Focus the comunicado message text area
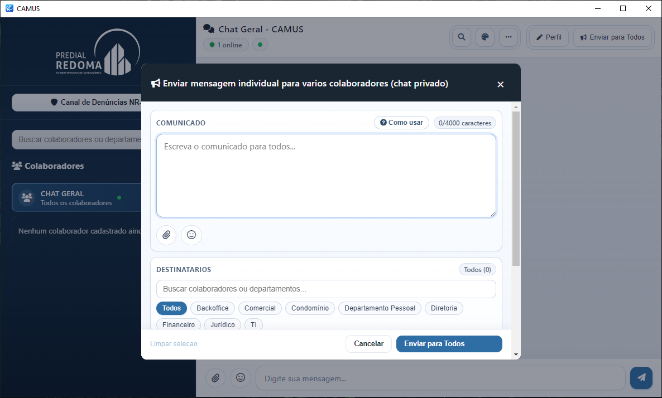Viewport: 662px width, 398px height. point(326,176)
